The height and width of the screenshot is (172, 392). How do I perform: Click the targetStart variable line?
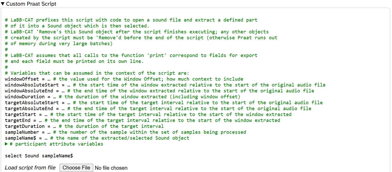tap(148, 114)
